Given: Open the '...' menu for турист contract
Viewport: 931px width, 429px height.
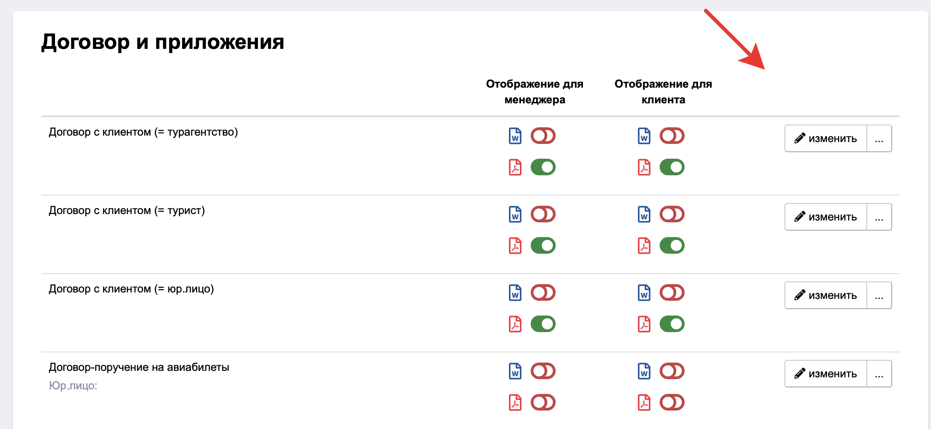Looking at the screenshot, I should tap(879, 217).
